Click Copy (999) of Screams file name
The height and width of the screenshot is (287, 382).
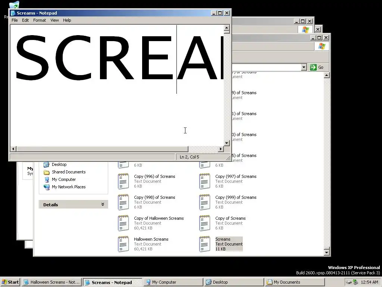pyautogui.click(x=236, y=197)
